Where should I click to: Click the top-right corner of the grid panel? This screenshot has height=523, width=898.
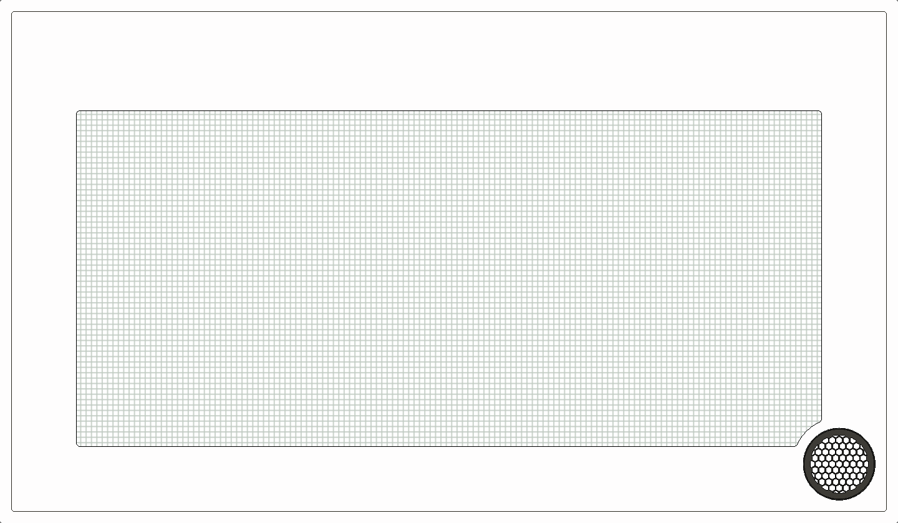[820, 113]
